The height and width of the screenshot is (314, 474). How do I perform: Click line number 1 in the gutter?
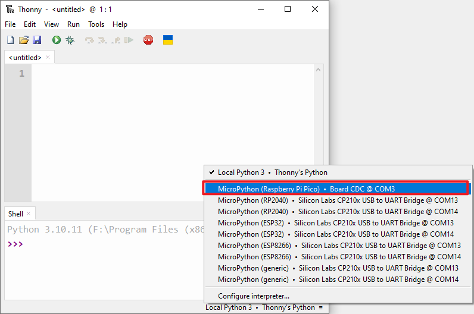click(21, 73)
